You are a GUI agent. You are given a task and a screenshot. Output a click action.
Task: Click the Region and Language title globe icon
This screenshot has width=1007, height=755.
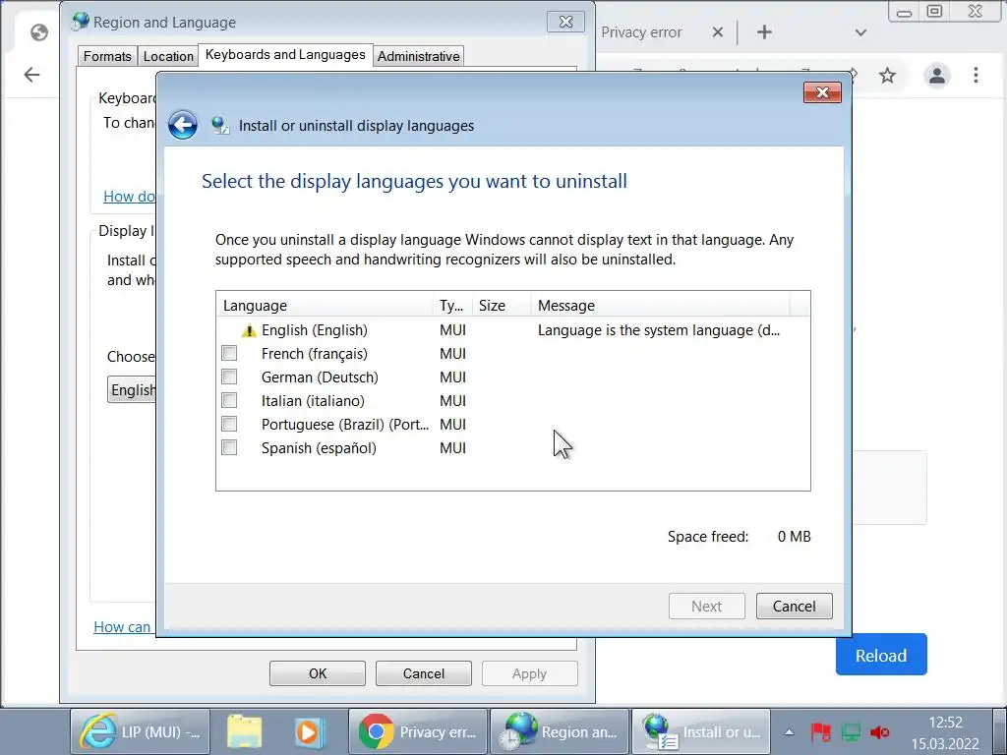pos(81,22)
